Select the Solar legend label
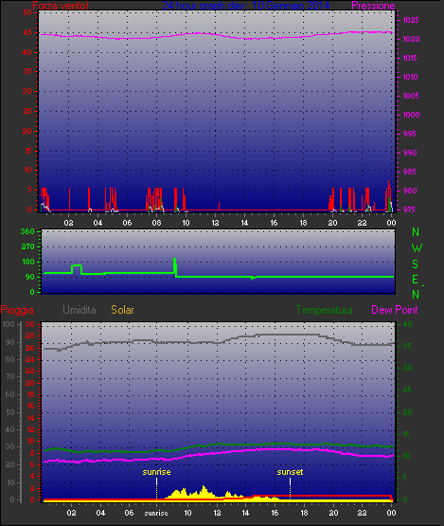The height and width of the screenshot is (526, 444). tap(122, 310)
